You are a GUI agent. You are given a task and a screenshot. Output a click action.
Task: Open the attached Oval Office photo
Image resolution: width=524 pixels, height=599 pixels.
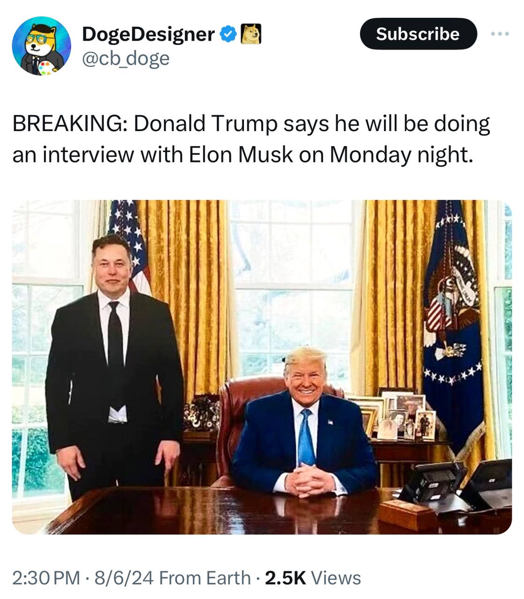click(x=262, y=367)
